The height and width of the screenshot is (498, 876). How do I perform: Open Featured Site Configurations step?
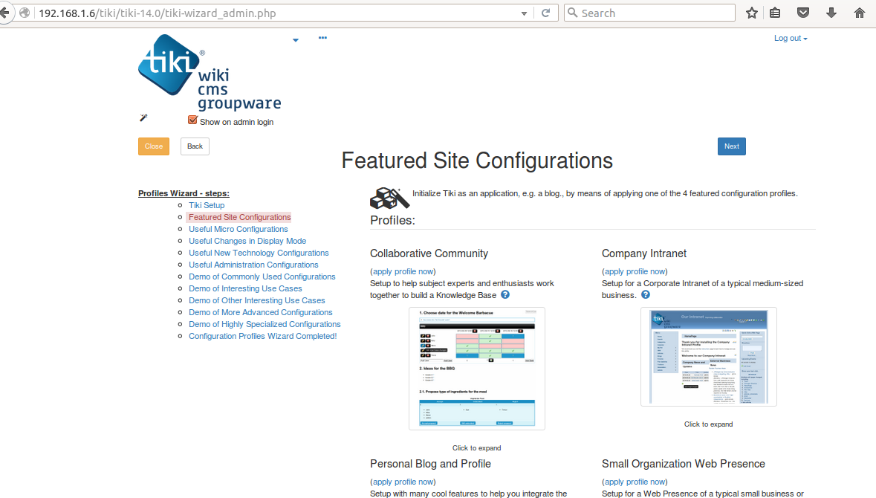(240, 218)
